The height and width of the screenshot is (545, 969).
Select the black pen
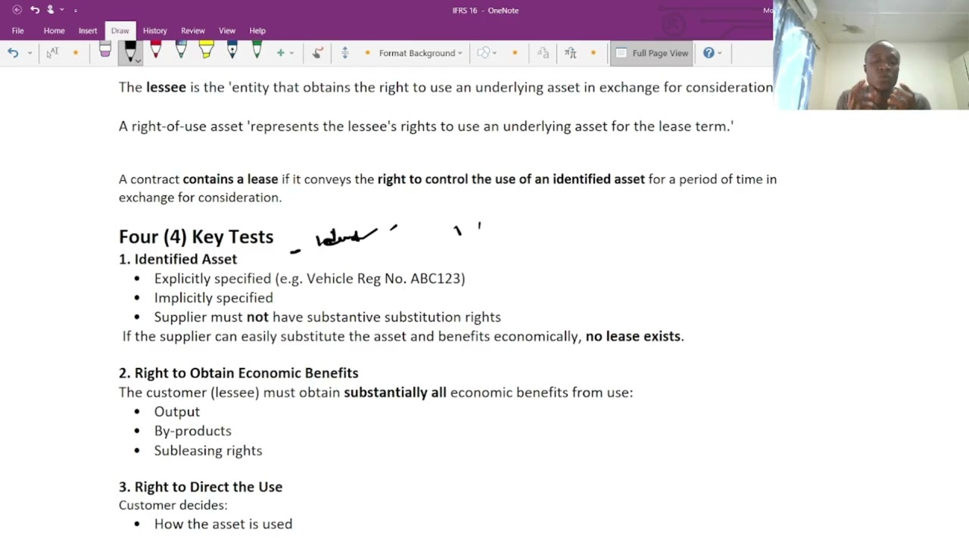click(129, 51)
